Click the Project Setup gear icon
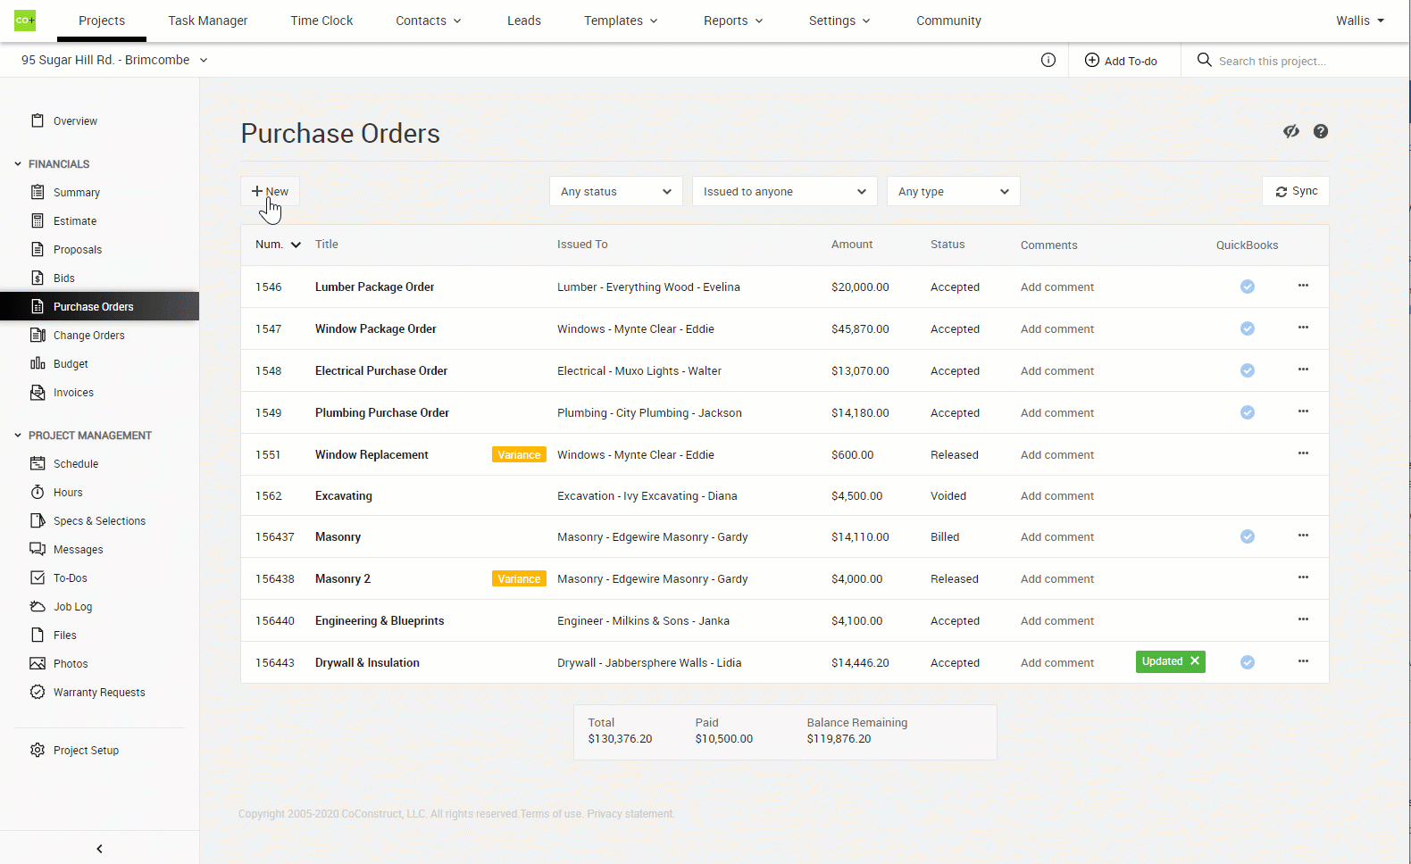The height and width of the screenshot is (864, 1411). (x=38, y=750)
